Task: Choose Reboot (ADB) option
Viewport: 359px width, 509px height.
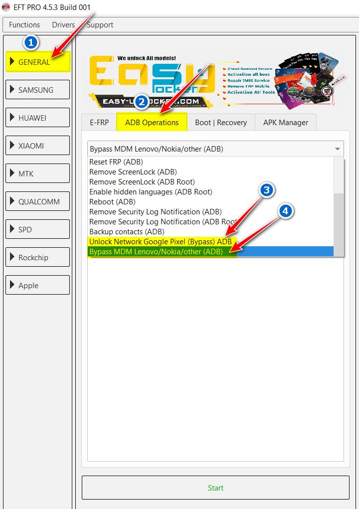Action: 210,201
